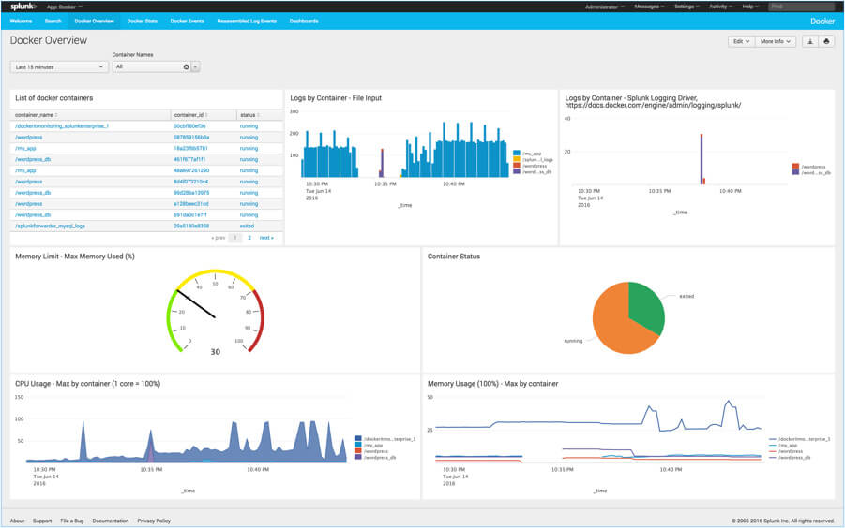The image size is (845, 528).
Task: Click the 'Container Status' panel title
Action: pos(454,257)
